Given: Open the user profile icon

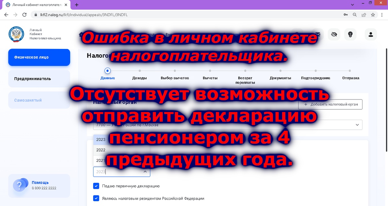Looking at the screenshot, I should click(x=371, y=34).
